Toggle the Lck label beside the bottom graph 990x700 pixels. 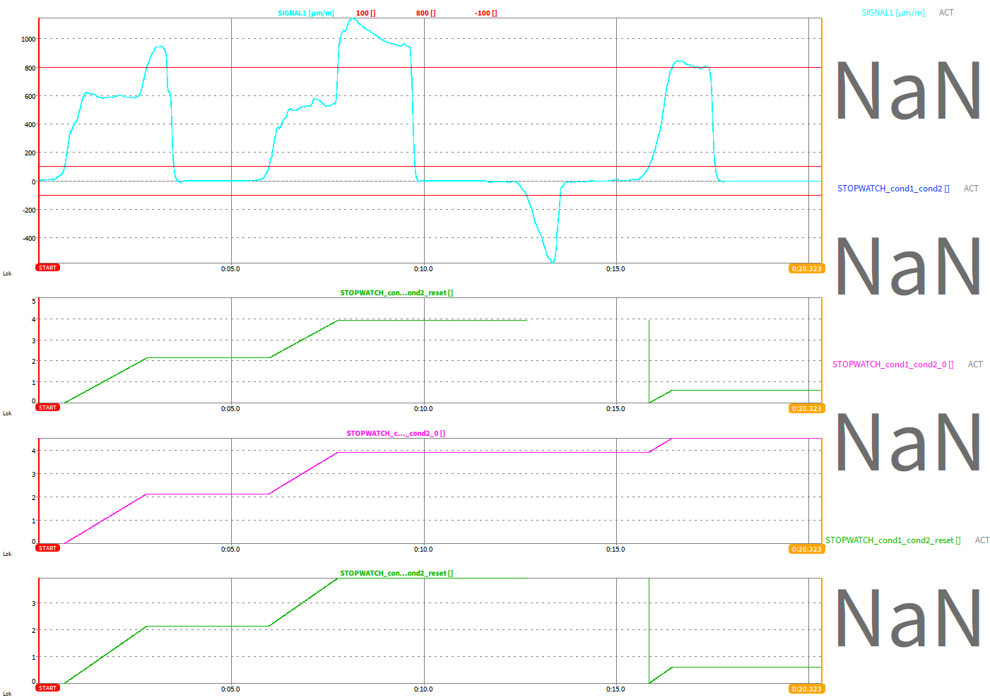[7, 694]
